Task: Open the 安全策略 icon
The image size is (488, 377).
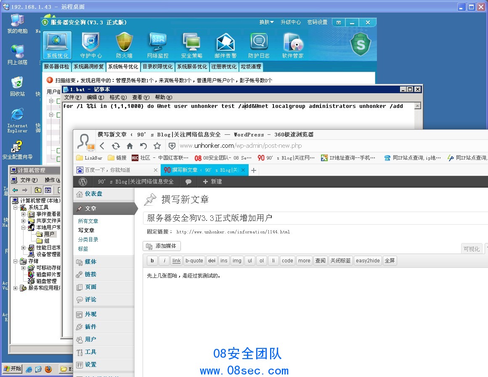Action: (191, 45)
